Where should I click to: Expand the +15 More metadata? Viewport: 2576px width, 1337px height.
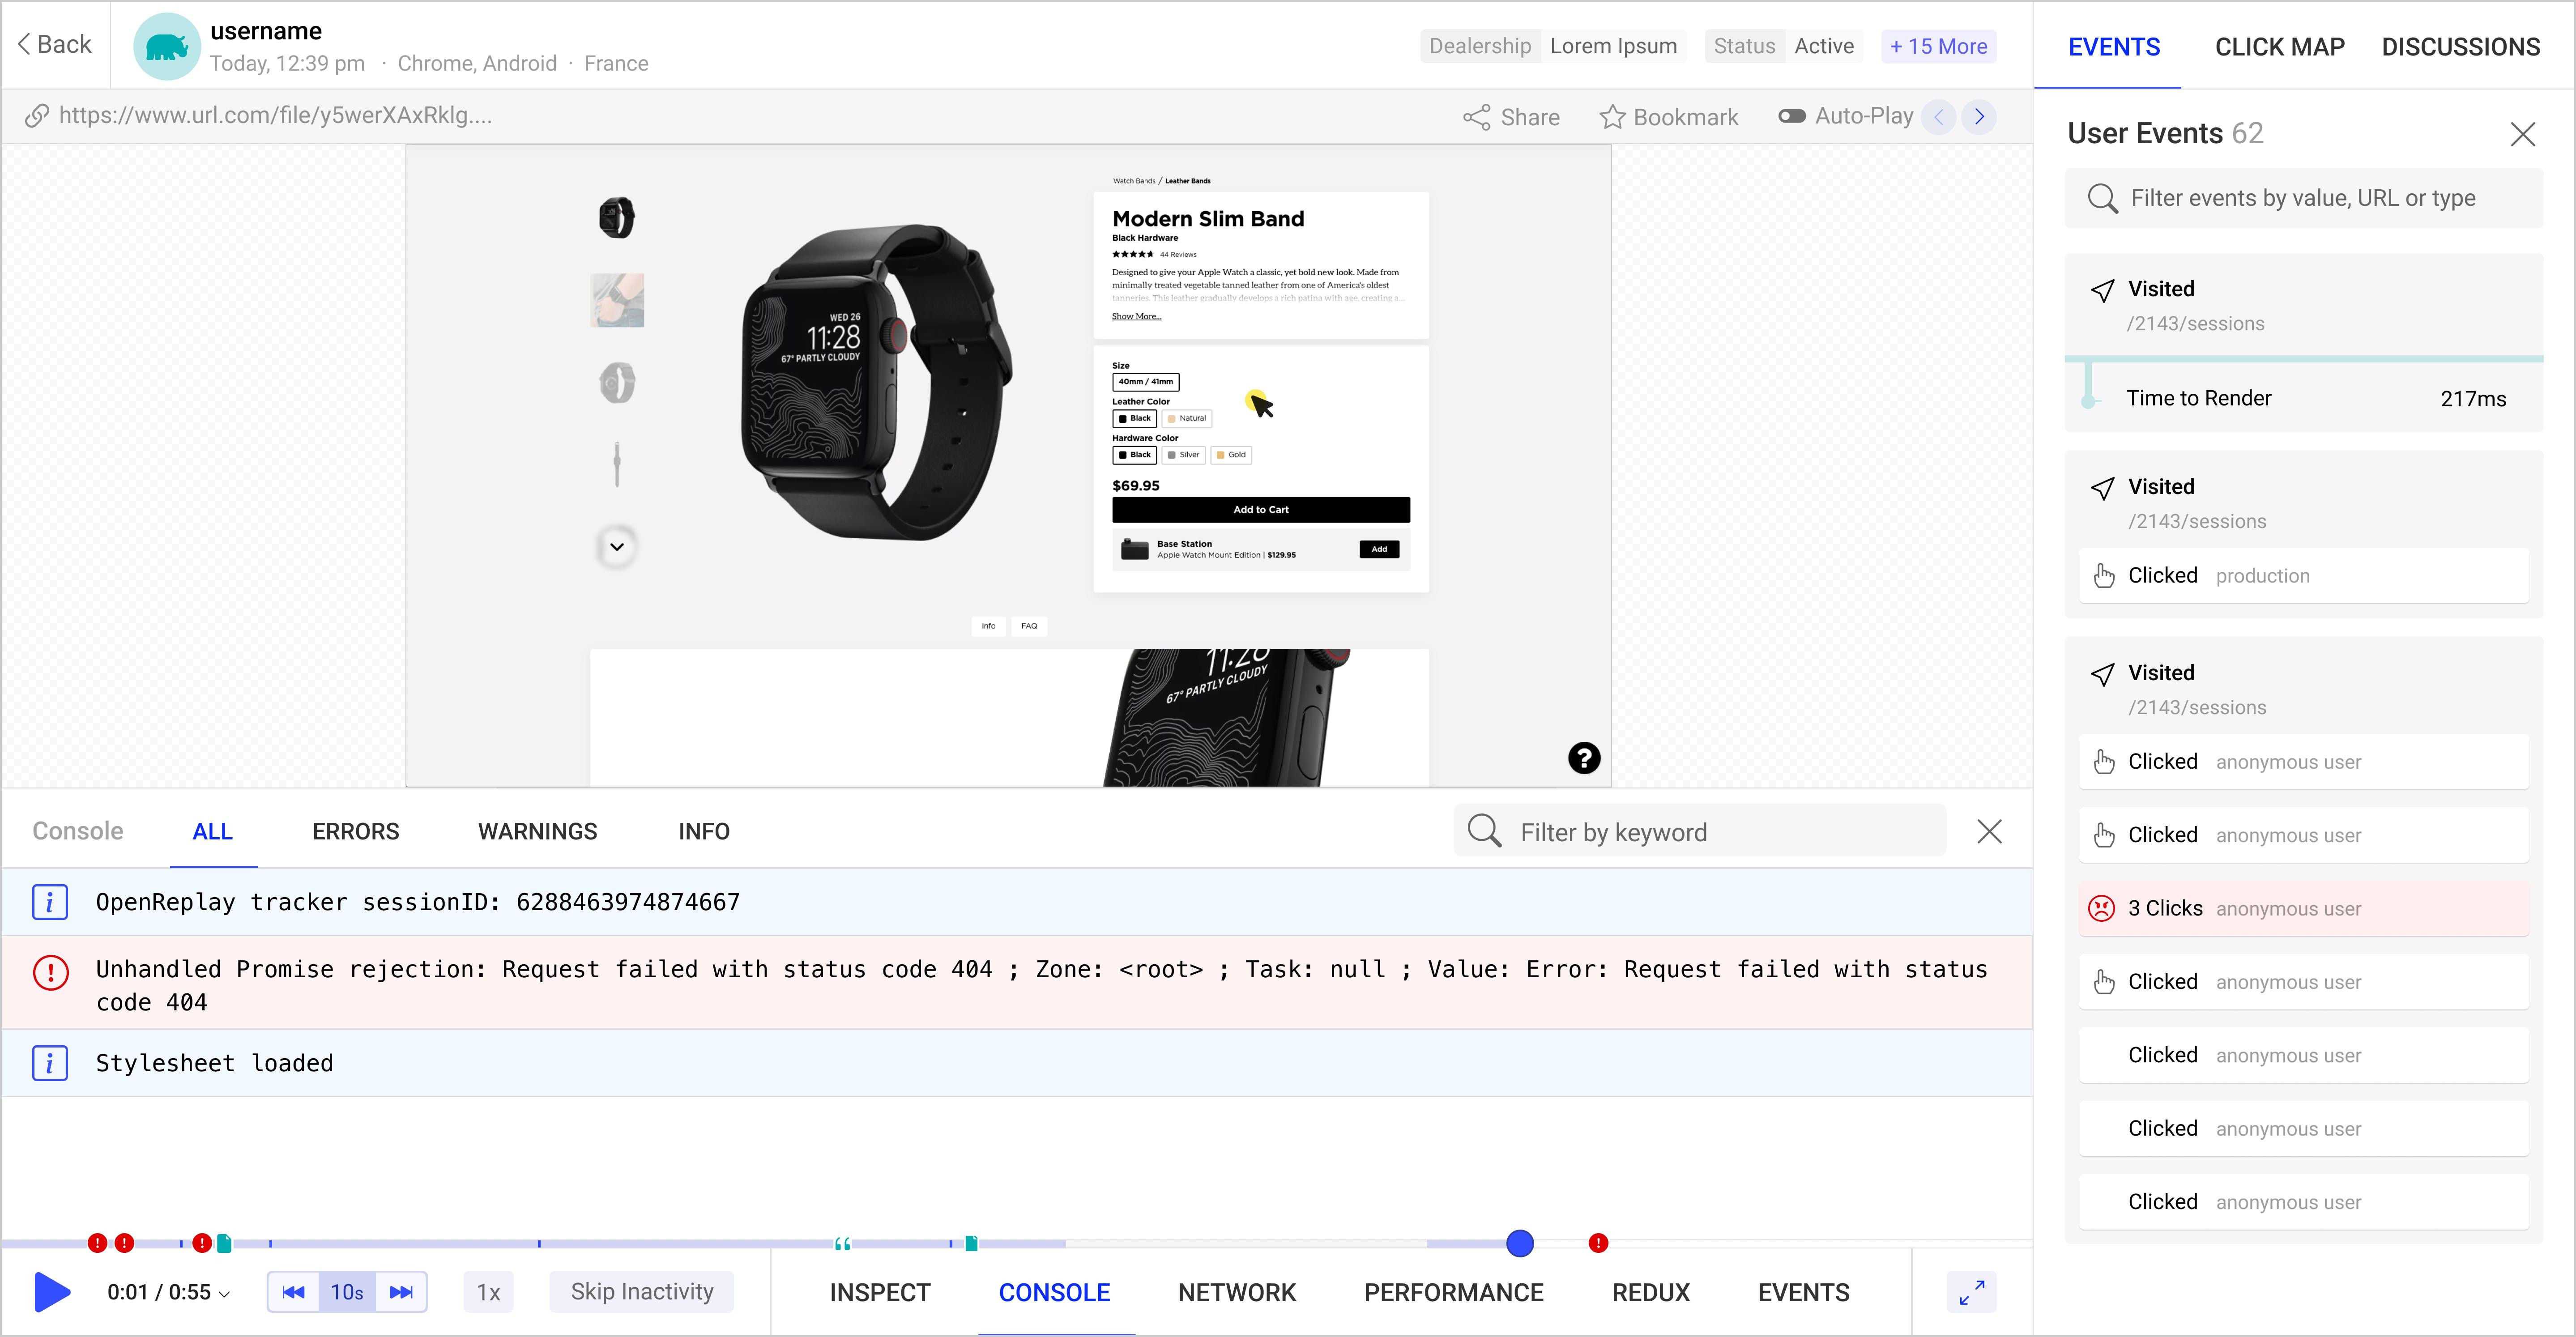pyautogui.click(x=1938, y=46)
